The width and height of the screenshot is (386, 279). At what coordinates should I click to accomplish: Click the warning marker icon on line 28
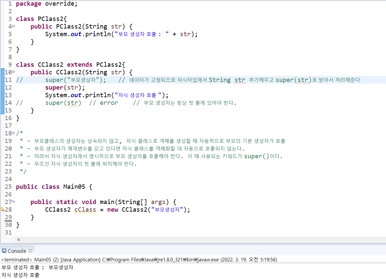tap(2, 210)
